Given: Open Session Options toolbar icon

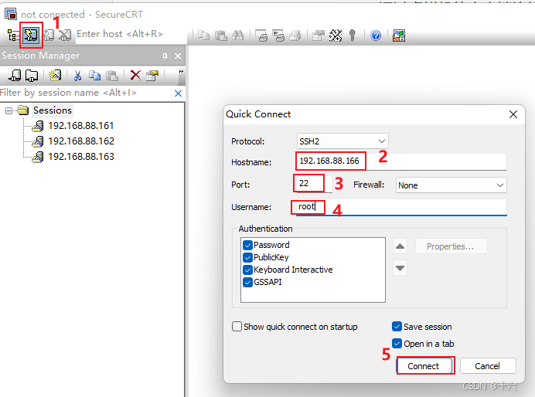Looking at the screenshot, I should pos(319,36).
